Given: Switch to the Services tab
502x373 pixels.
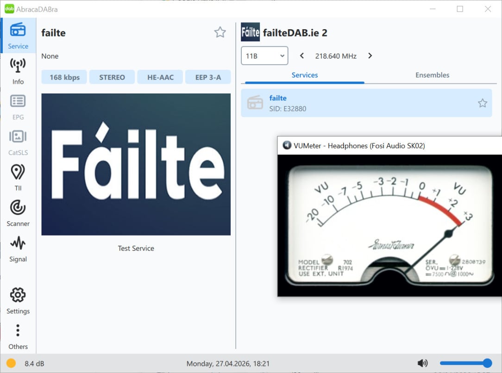Looking at the screenshot, I should tap(304, 75).
